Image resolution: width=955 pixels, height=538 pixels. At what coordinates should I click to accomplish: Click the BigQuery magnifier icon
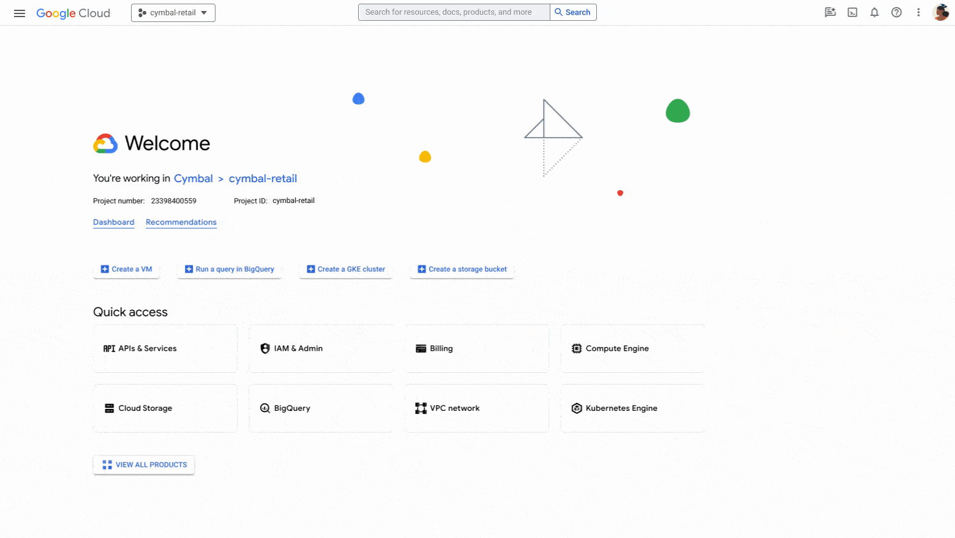265,408
